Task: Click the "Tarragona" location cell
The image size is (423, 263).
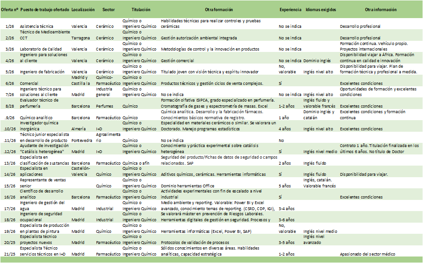Action: pos(81,38)
